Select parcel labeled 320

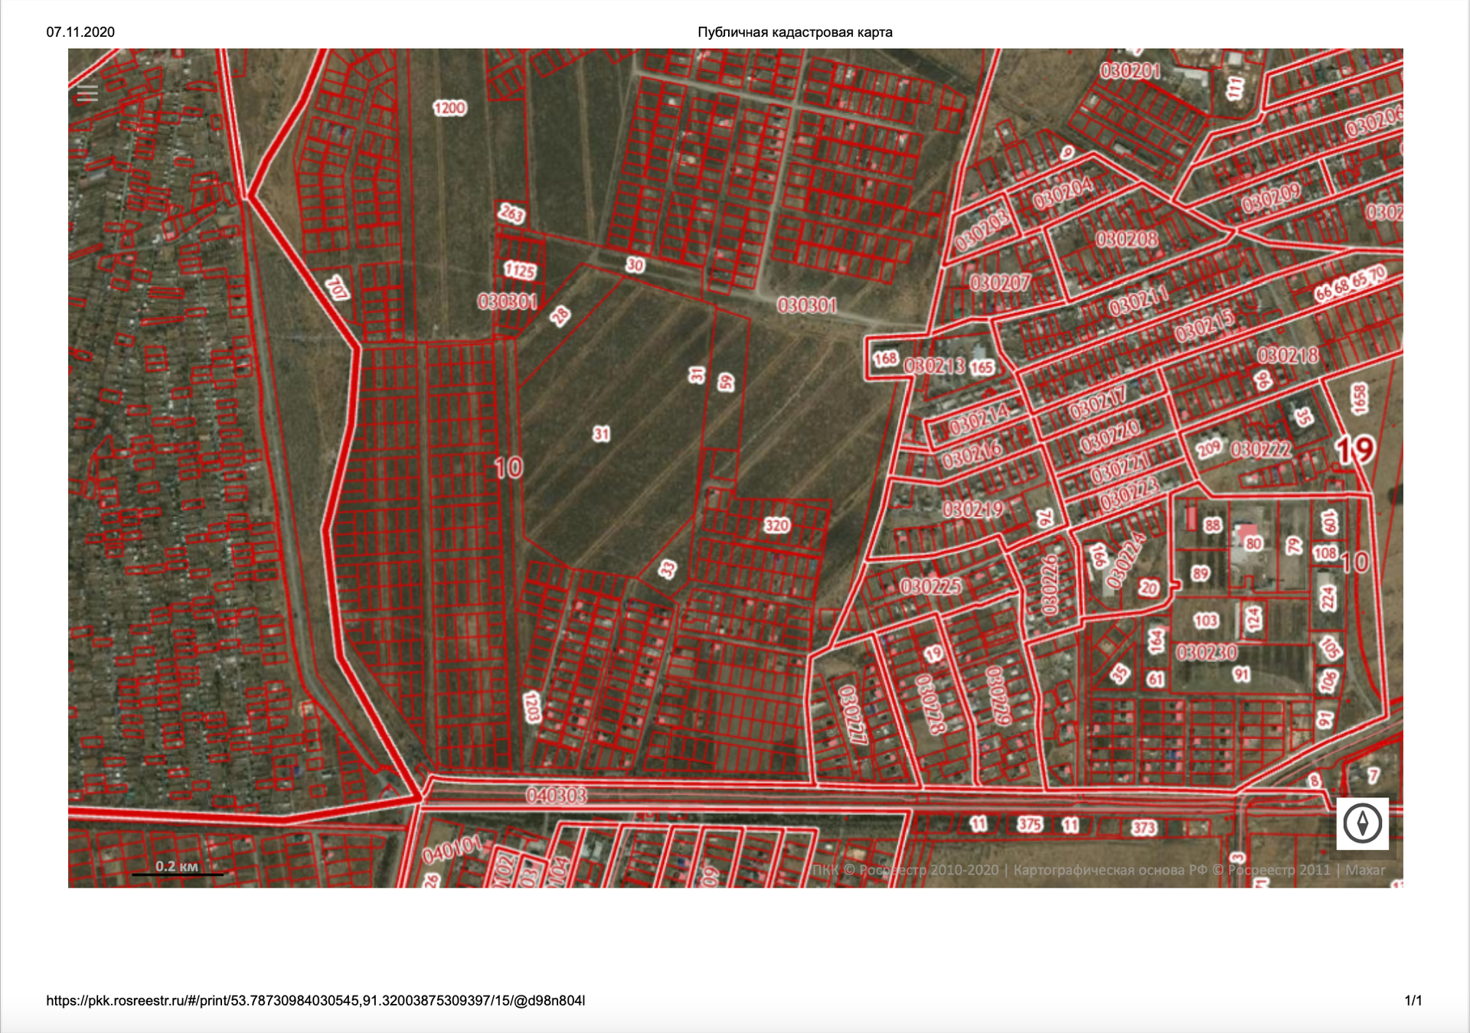click(776, 525)
